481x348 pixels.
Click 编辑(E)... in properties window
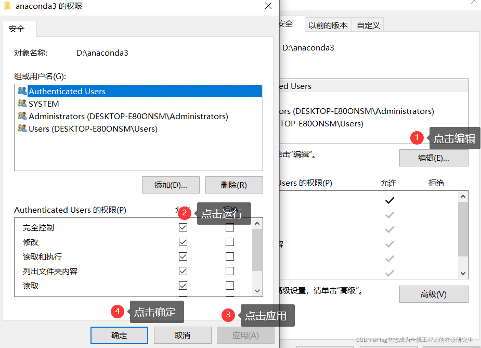[x=434, y=158]
